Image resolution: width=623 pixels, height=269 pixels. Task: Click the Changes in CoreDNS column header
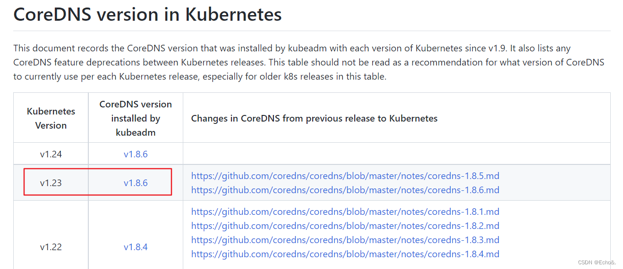point(314,118)
